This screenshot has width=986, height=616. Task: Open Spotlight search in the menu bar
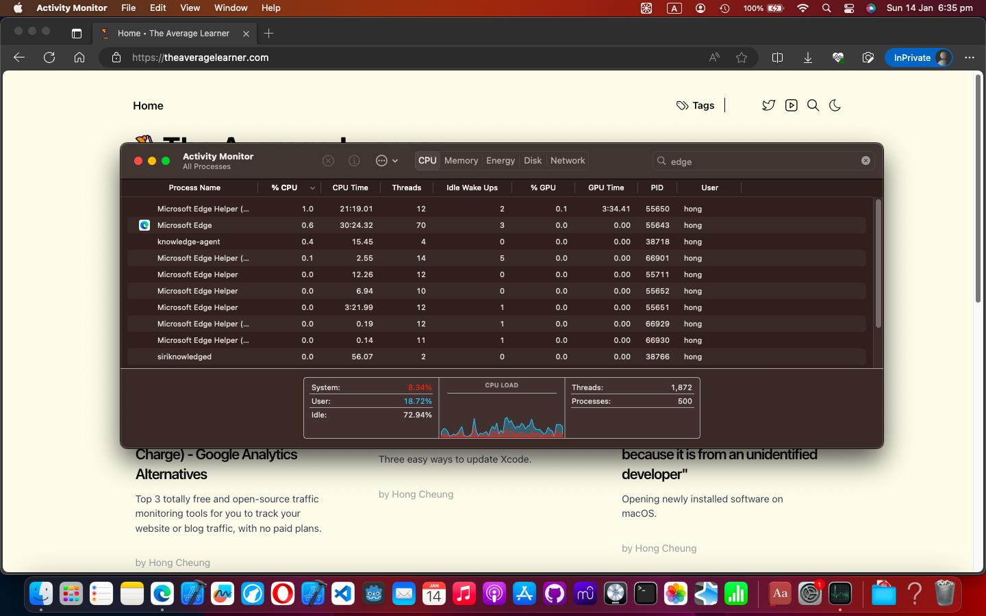(826, 8)
